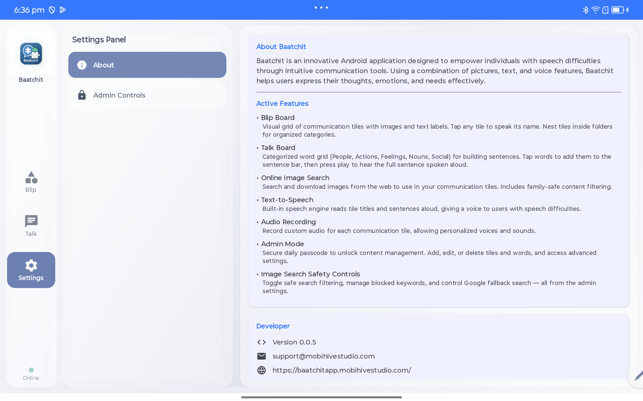Open support@mobihivestudio.com email link
The image size is (643, 401).
(324, 356)
